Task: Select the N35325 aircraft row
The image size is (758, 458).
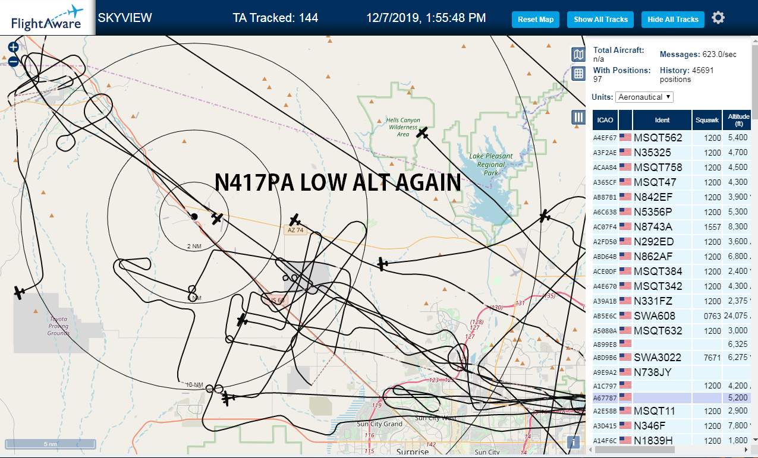Action: (672, 153)
